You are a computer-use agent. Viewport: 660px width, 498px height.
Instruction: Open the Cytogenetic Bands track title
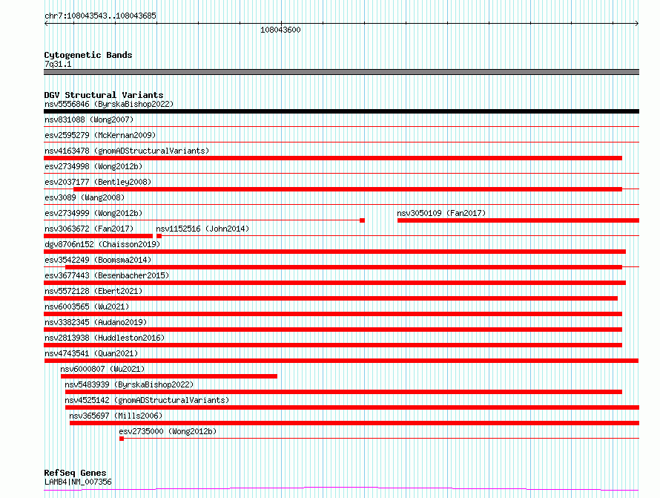coord(88,55)
